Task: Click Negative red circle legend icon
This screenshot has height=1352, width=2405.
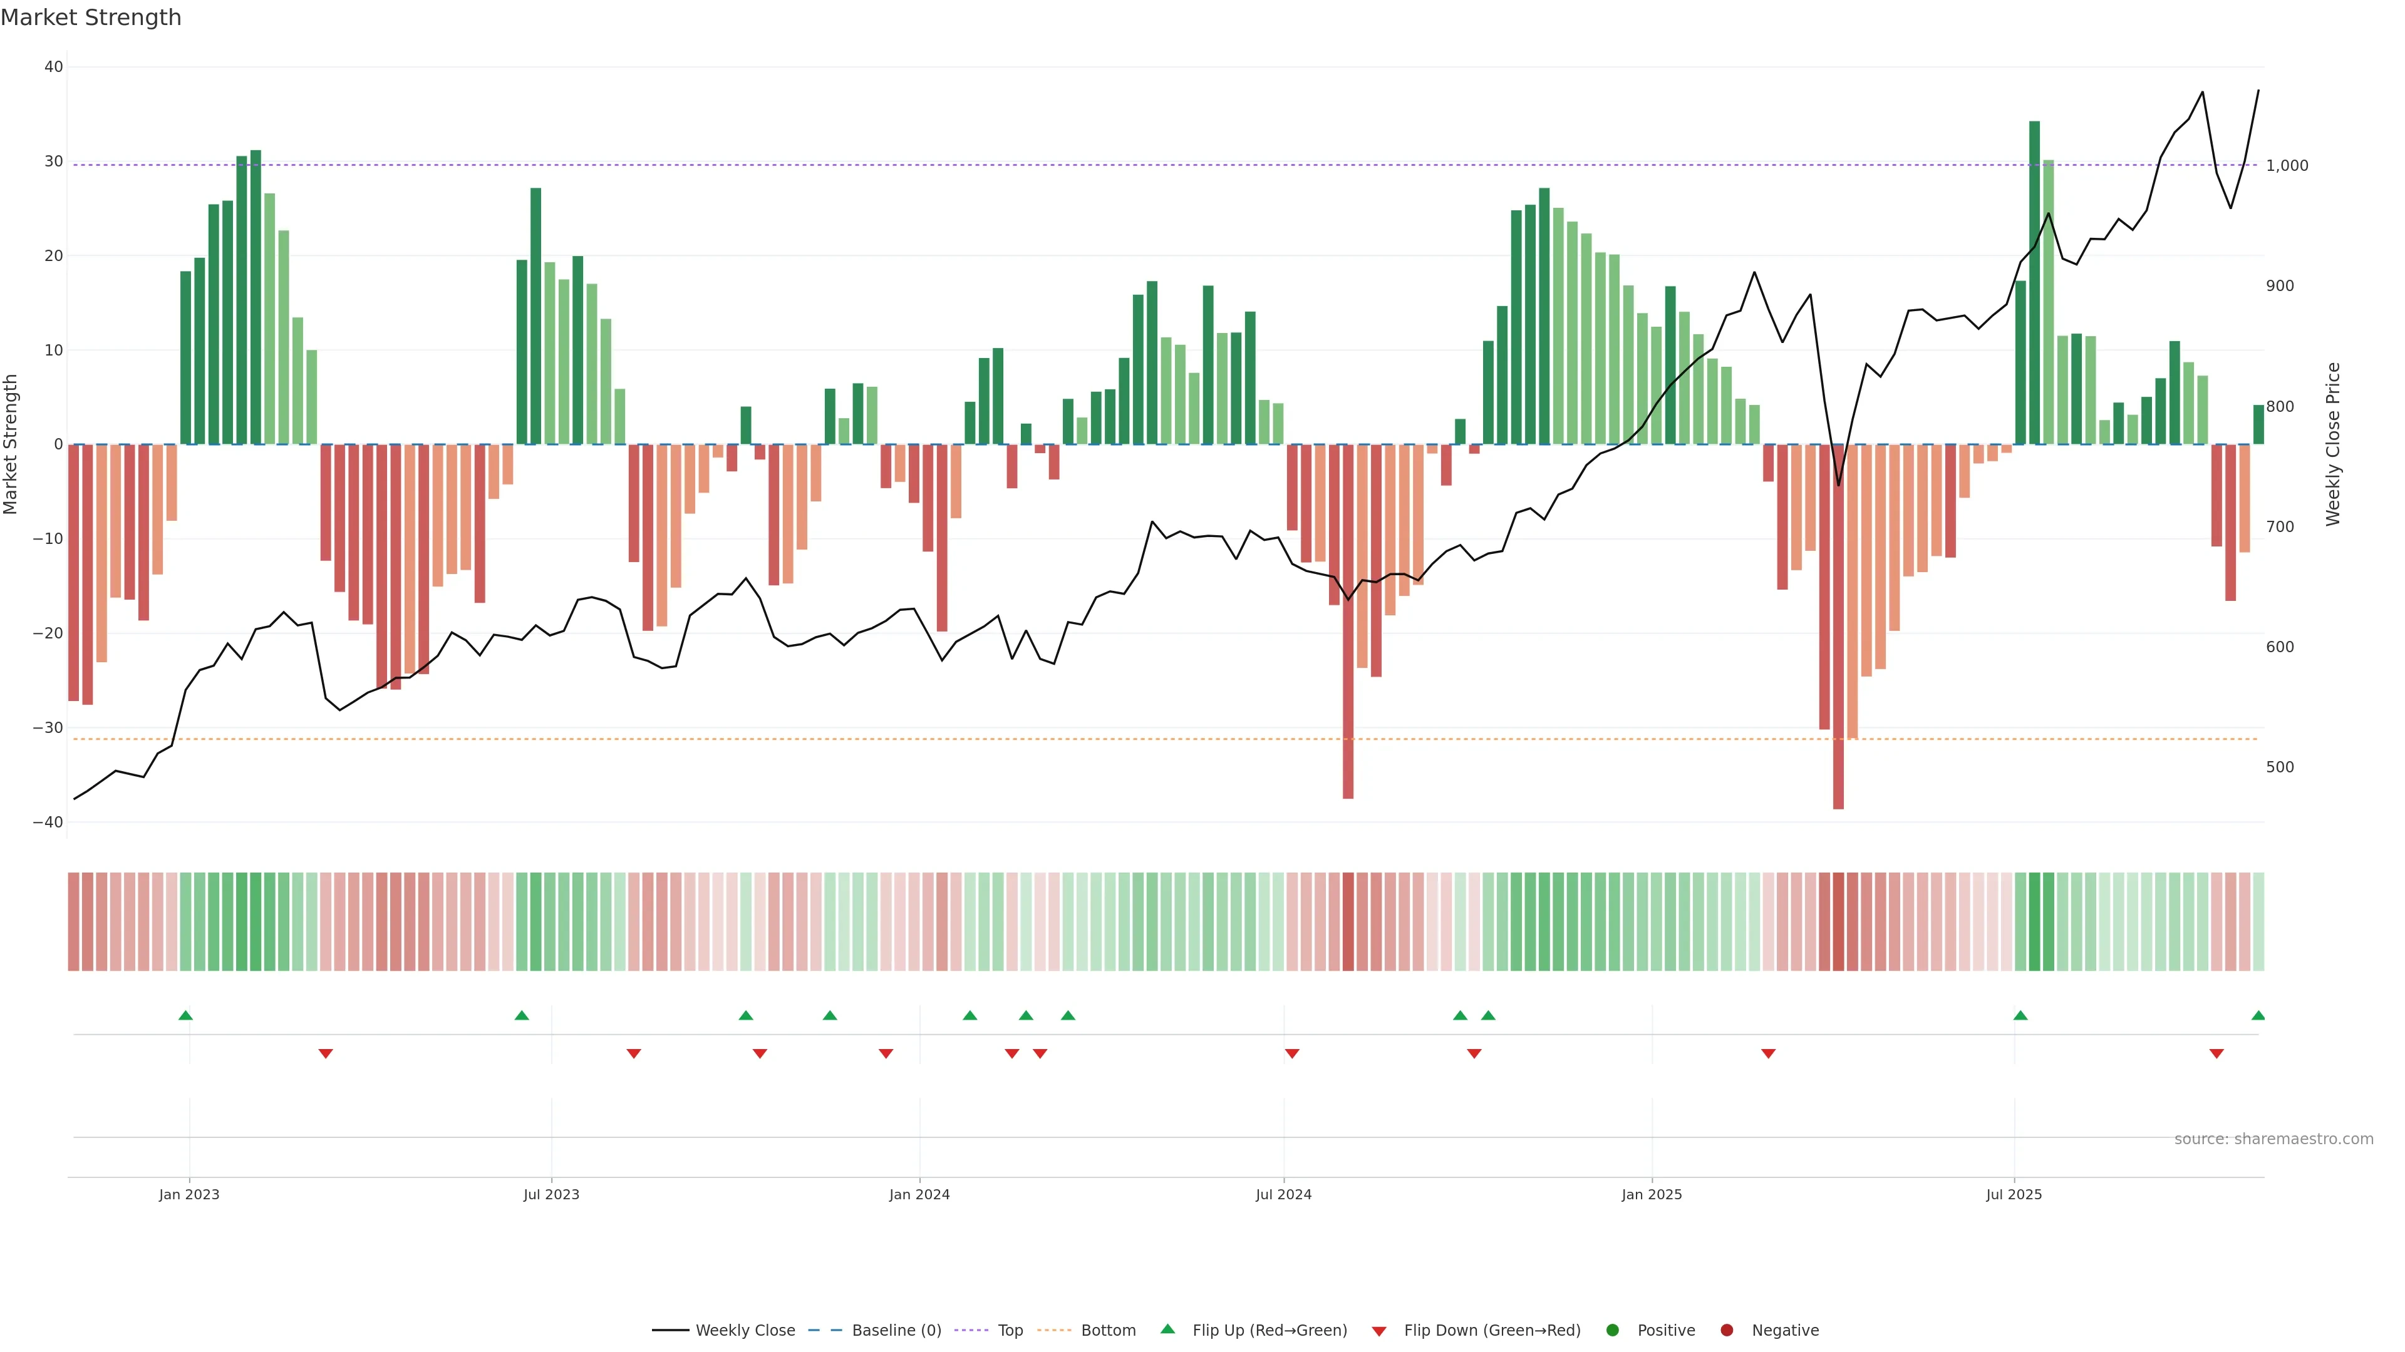Action: pos(1726,1329)
